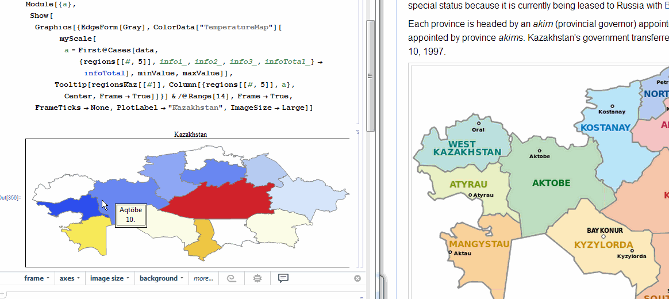Click the WEST KAZAKHSTAN label on Wikipedia map
This screenshot has height=299, width=669.
(467, 148)
